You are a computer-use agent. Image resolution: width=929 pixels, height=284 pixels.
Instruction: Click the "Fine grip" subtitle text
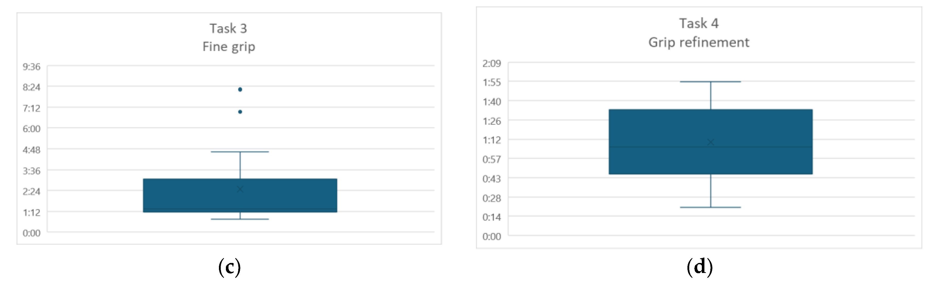[x=229, y=47]
